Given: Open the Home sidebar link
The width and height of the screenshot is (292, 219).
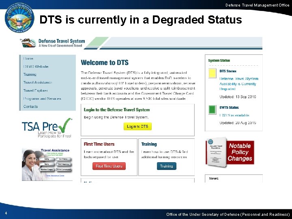Looking at the screenshot, I should 28,58.
